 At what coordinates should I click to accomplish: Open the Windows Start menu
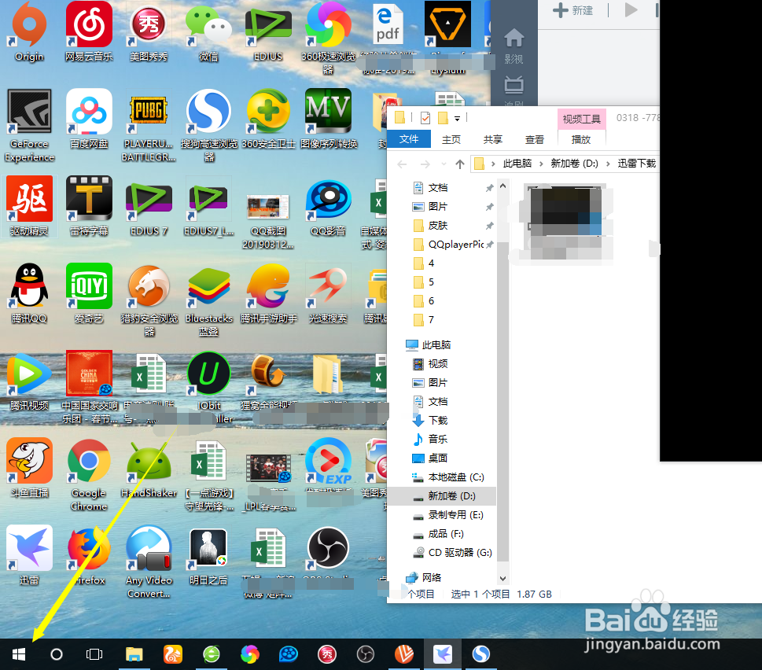click(18, 654)
